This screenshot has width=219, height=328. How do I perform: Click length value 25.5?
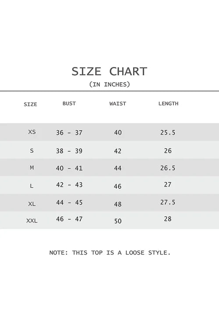coord(168,133)
